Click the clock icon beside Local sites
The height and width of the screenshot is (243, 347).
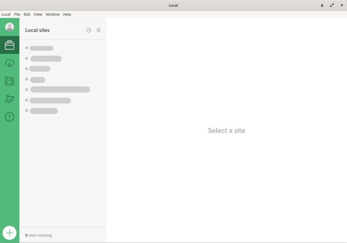tap(89, 30)
